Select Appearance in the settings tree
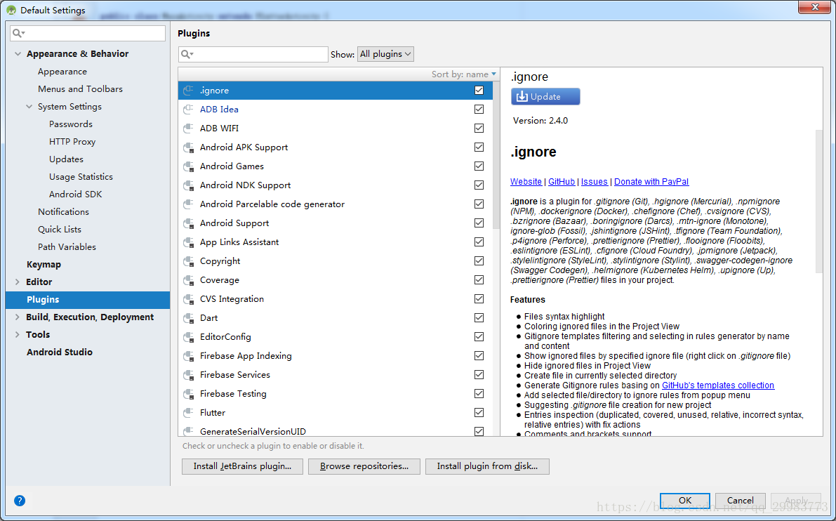 (x=62, y=72)
